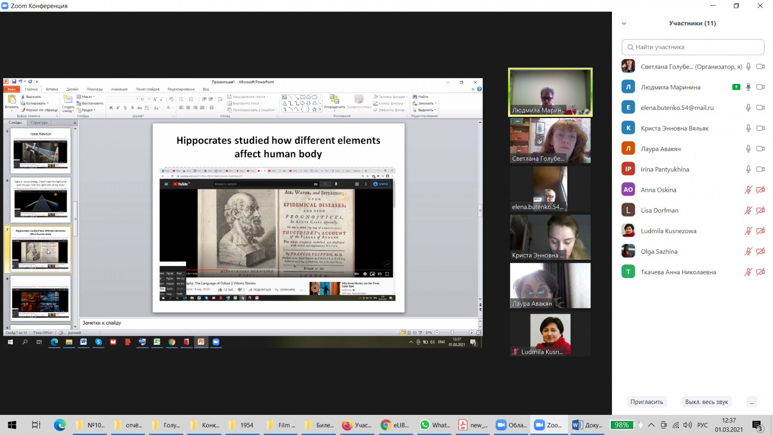773x435 pixels.
Task: Open the three-dots more options menu in participants panel
Action: point(752,402)
